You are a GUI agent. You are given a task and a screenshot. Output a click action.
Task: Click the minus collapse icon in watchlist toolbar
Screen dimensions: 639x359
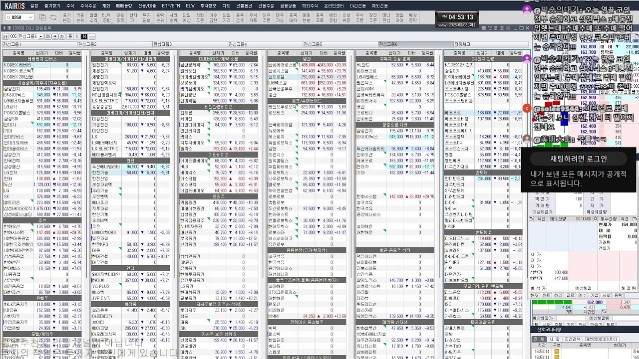tap(91, 36)
